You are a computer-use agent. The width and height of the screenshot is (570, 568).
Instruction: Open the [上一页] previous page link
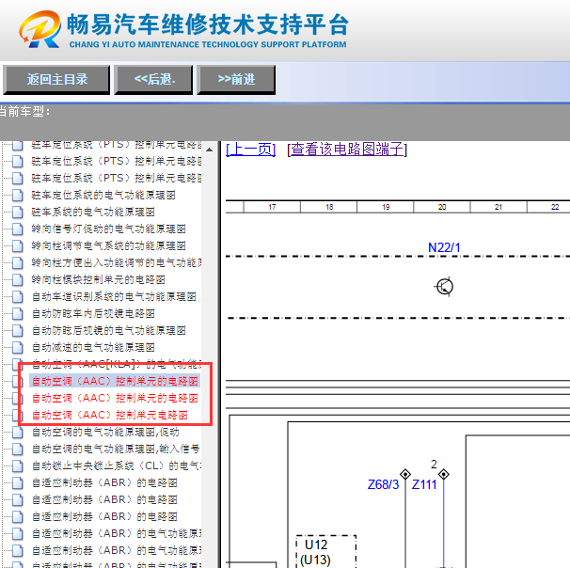(x=251, y=150)
